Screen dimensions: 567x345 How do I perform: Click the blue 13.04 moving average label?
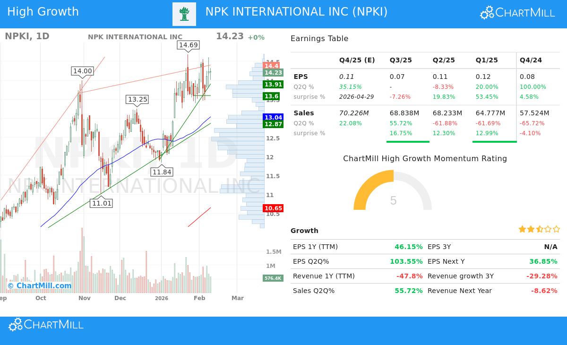pos(273,117)
